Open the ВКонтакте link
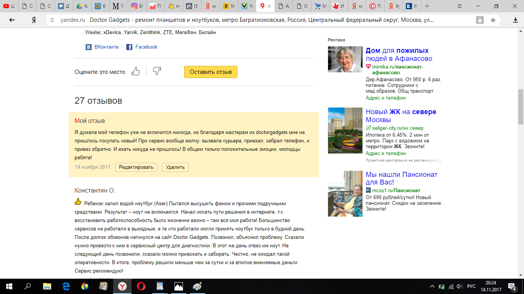This screenshot has height=294, width=524. (x=102, y=47)
